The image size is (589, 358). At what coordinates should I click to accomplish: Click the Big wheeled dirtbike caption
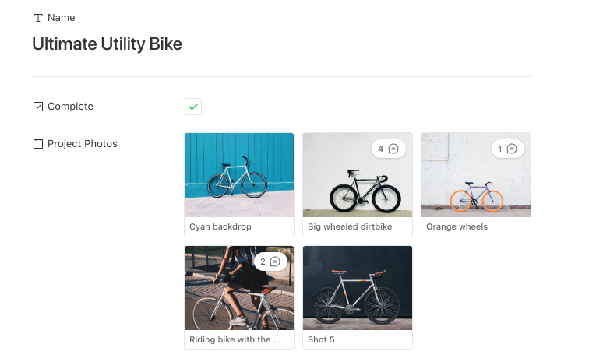pyautogui.click(x=350, y=226)
